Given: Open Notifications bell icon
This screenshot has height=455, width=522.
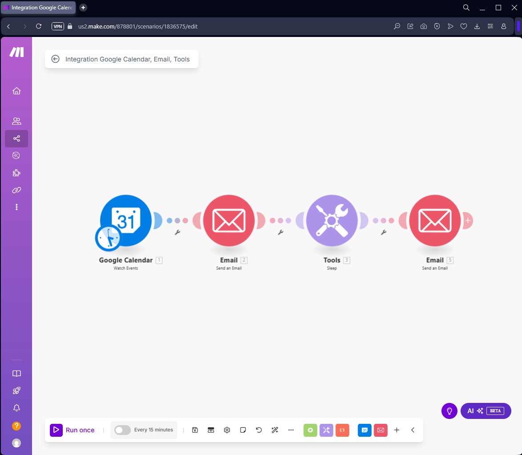Looking at the screenshot, I should pyautogui.click(x=16, y=408).
